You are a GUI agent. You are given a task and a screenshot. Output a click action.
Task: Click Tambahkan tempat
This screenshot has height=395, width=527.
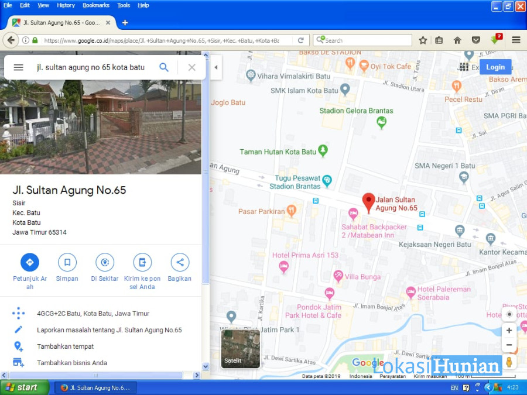[x=65, y=346]
